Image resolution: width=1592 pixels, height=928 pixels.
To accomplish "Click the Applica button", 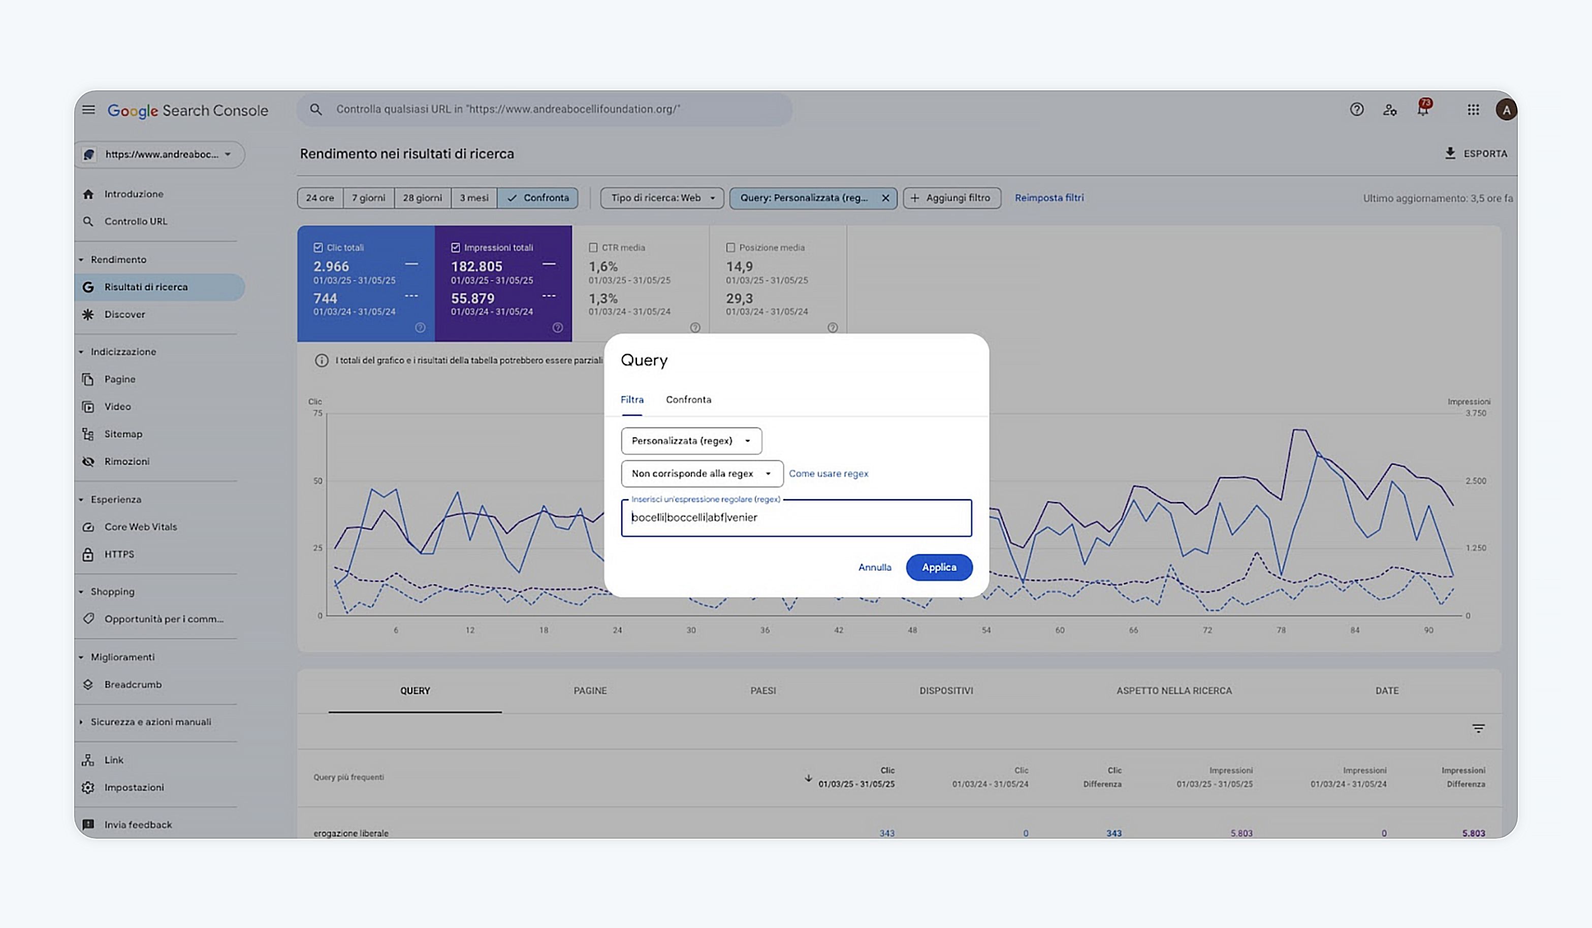I will click(x=939, y=567).
